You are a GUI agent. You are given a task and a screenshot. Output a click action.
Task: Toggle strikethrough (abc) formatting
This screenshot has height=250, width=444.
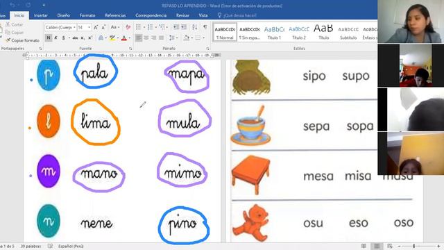75,37
